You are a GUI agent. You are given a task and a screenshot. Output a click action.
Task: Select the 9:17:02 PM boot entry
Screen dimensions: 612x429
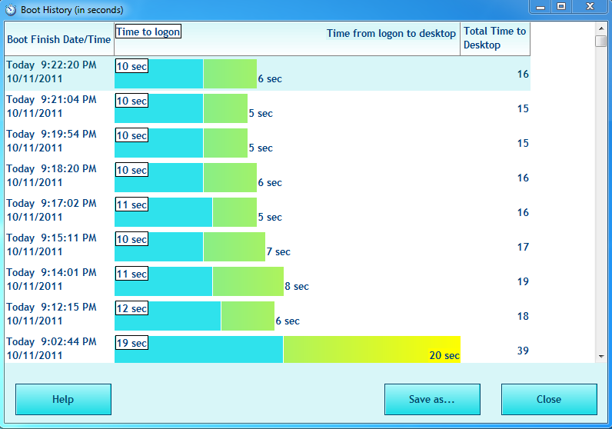click(x=268, y=212)
